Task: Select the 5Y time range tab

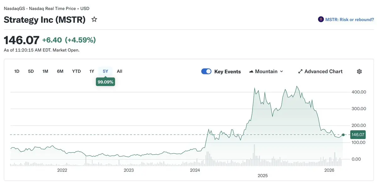Action: click(105, 71)
